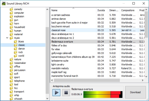Select the track 'deux arabesque no 2'

(63, 38)
